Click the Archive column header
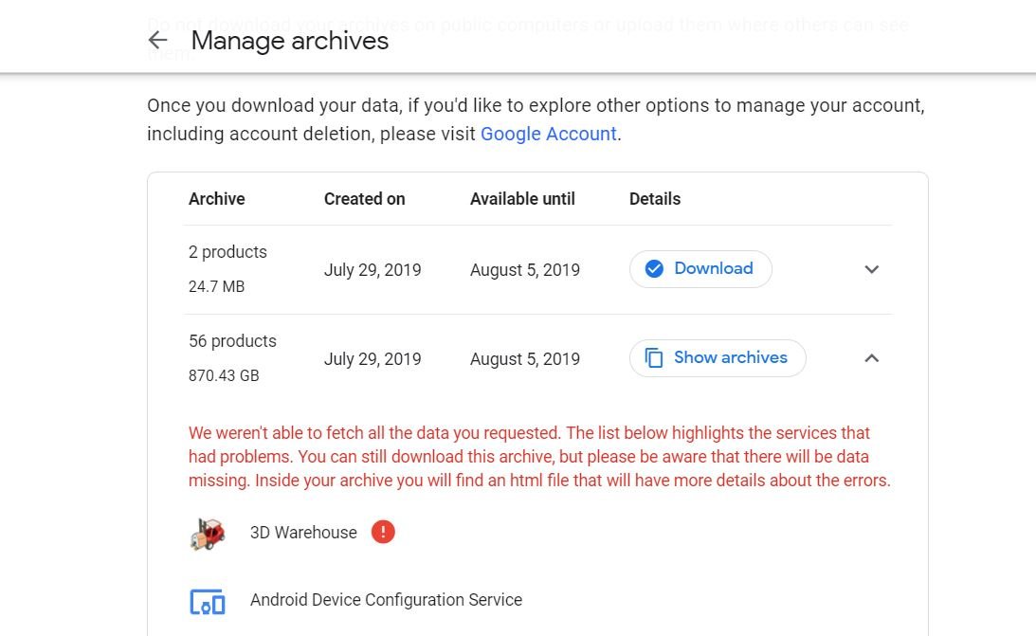Image resolution: width=1036 pixels, height=636 pixels. click(217, 199)
